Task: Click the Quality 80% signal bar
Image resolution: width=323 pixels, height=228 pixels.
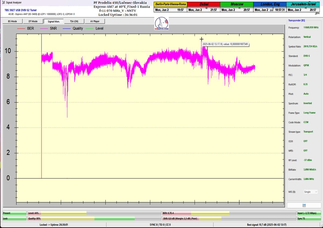Action: 94,218
